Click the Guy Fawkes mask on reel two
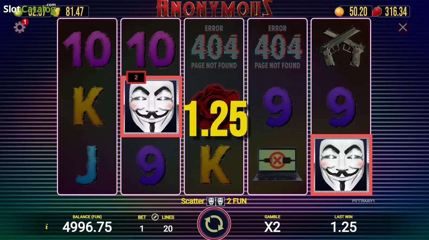The image size is (429, 240). [151, 106]
